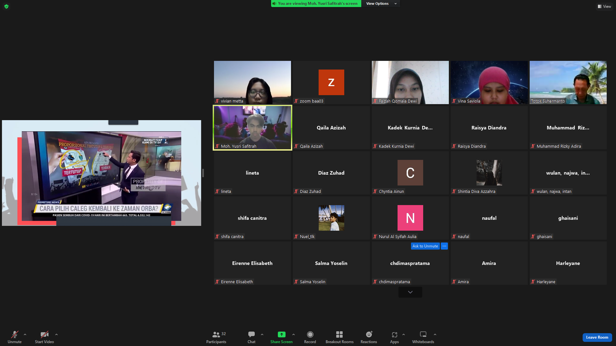The height and width of the screenshot is (346, 616).
Task: Select the wulan, najwa, intan tile
Action: click(x=568, y=173)
